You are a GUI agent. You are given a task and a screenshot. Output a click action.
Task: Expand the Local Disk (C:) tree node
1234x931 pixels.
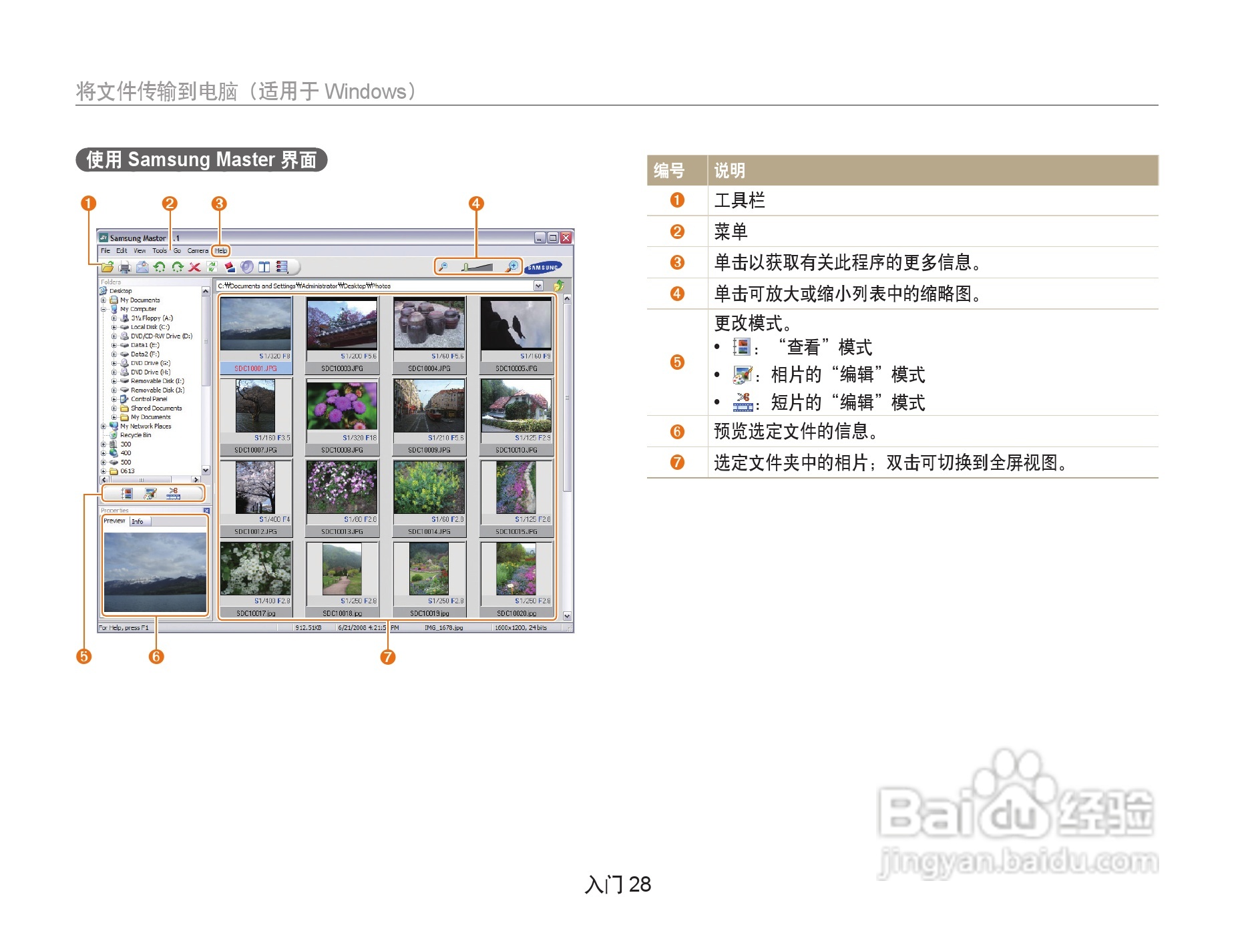(114, 327)
